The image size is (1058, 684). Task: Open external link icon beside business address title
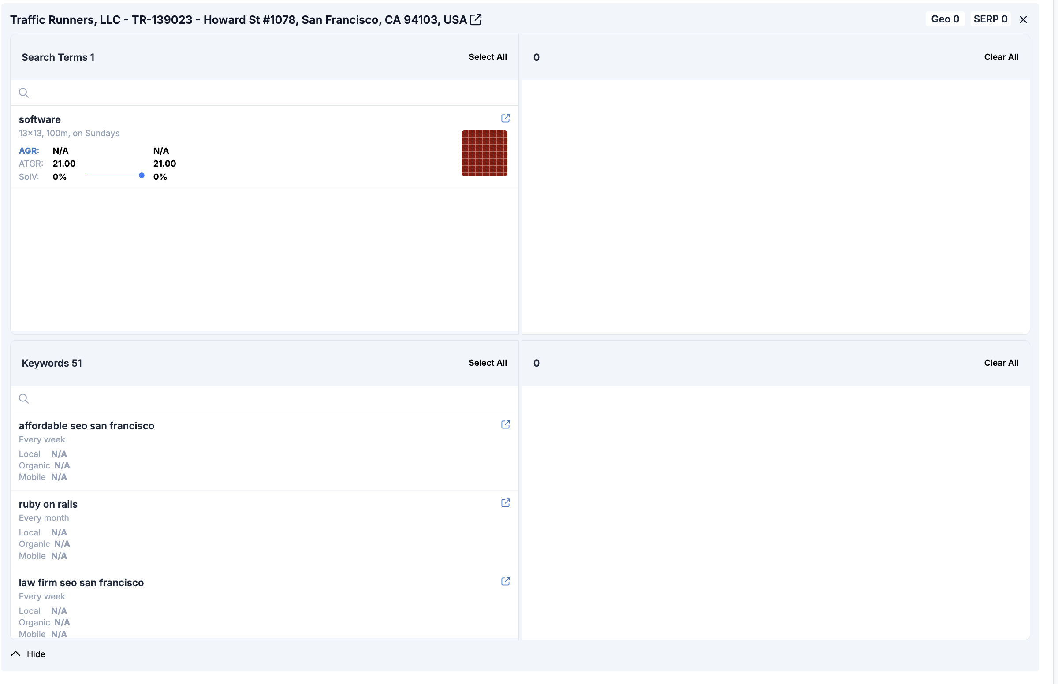[476, 19]
